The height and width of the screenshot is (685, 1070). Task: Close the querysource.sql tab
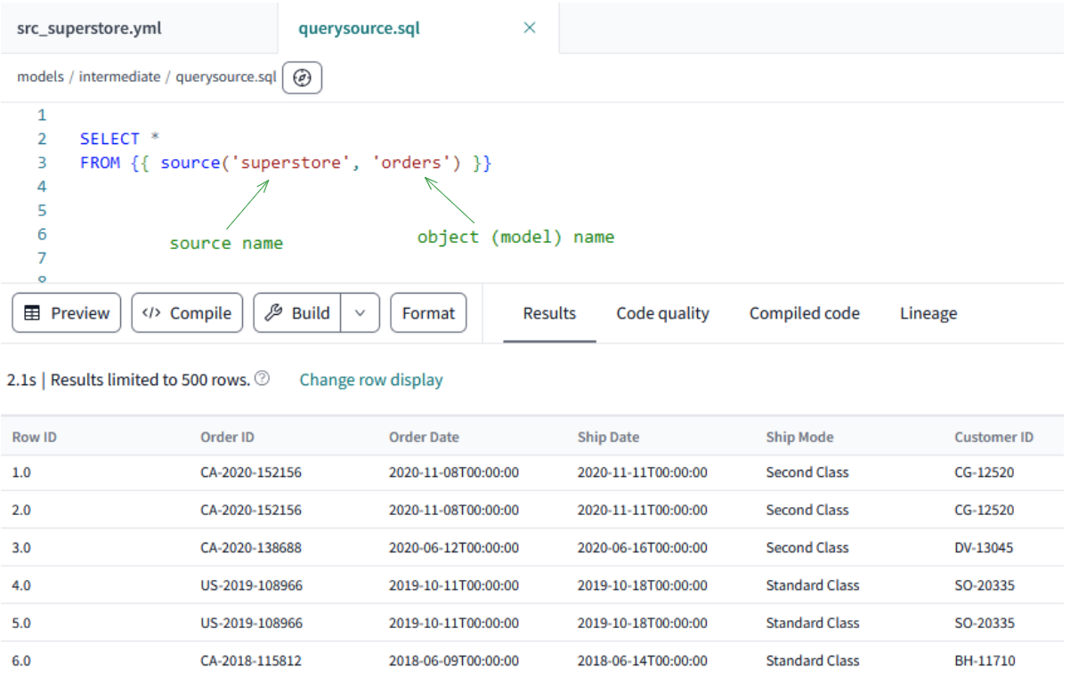530,28
